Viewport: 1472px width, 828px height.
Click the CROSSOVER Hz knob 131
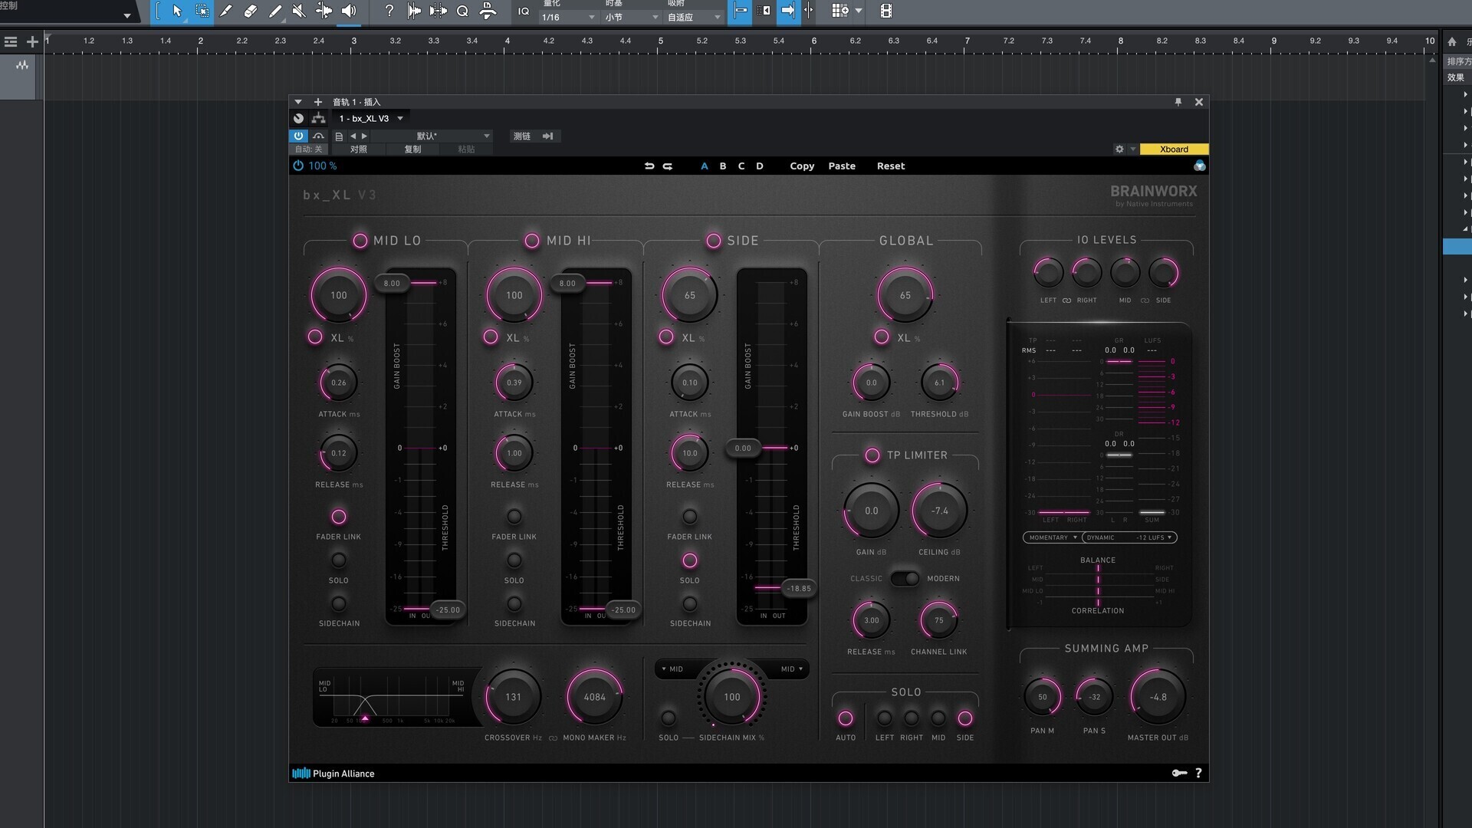513,697
